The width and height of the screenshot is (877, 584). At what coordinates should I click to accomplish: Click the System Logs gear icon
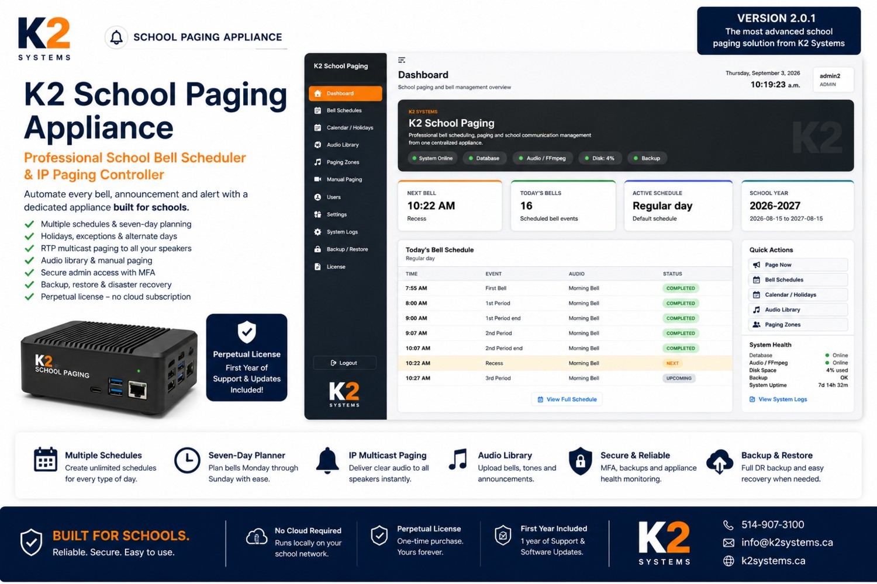[x=317, y=232]
